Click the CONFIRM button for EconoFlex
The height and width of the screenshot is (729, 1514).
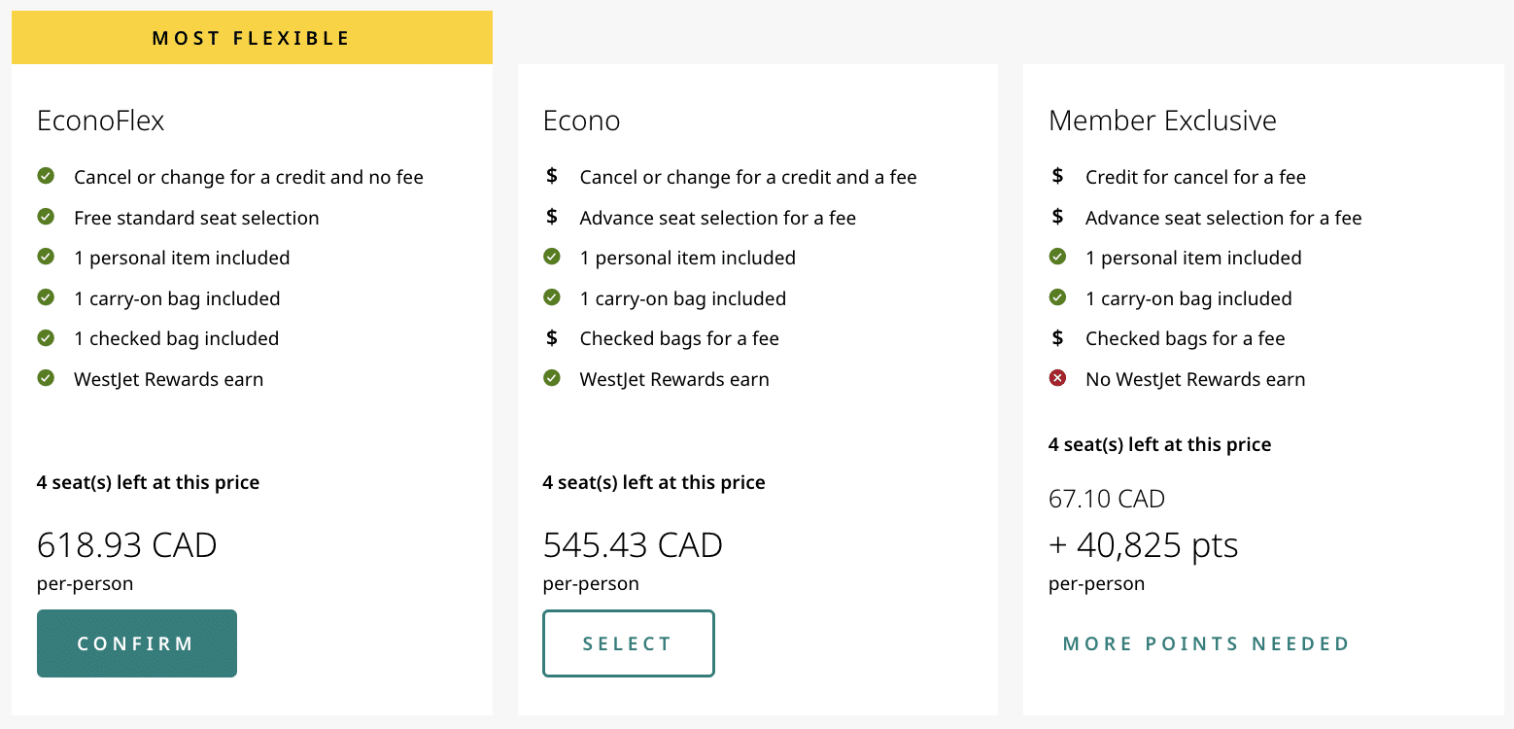click(x=137, y=643)
